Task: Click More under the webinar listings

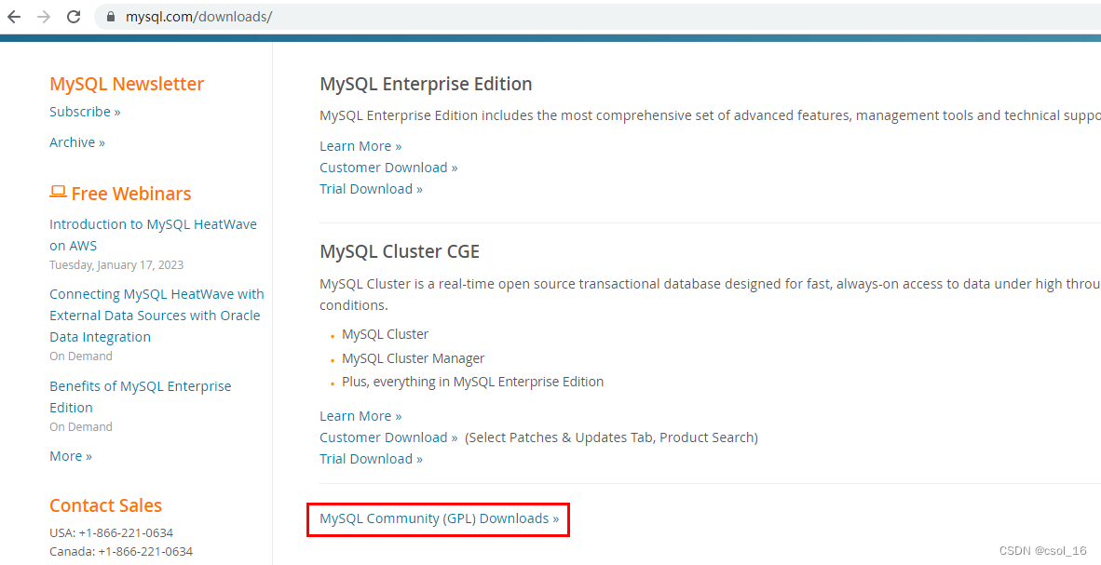Action: (x=70, y=455)
